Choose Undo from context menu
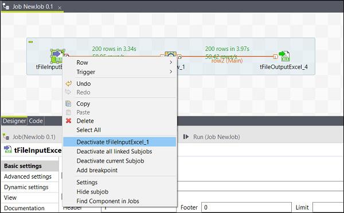This screenshot has width=344, height=213. pyautogui.click(x=120, y=84)
